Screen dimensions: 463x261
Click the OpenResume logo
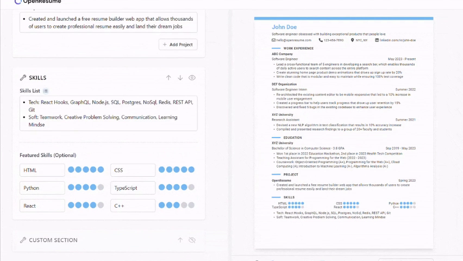[38, 2]
